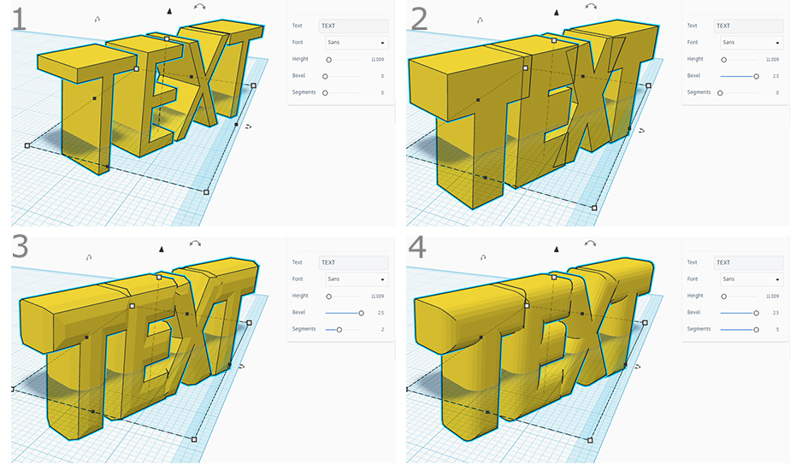790x470 pixels.
Task: Click the black lift cone in panel 3
Action: pos(161,250)
